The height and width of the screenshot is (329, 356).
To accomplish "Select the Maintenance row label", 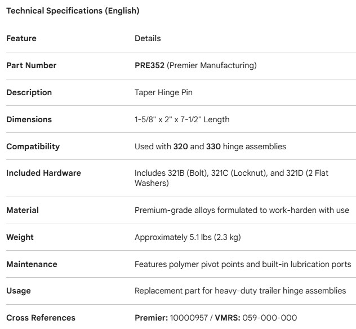I will tap(32, 264).
